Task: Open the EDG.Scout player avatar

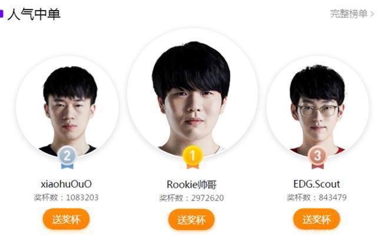Action: [318, 107]
